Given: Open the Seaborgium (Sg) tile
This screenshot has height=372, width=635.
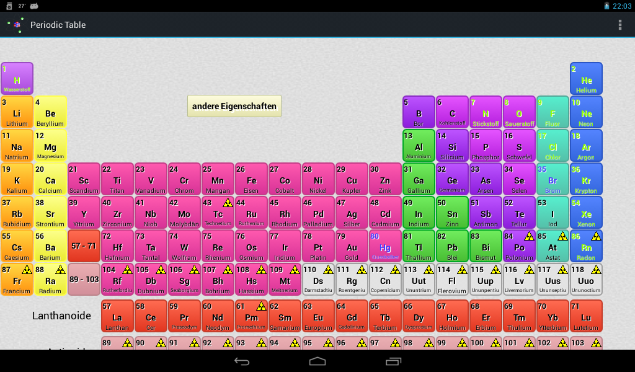Looking at the screenshot, I should (x=184, y=279).
